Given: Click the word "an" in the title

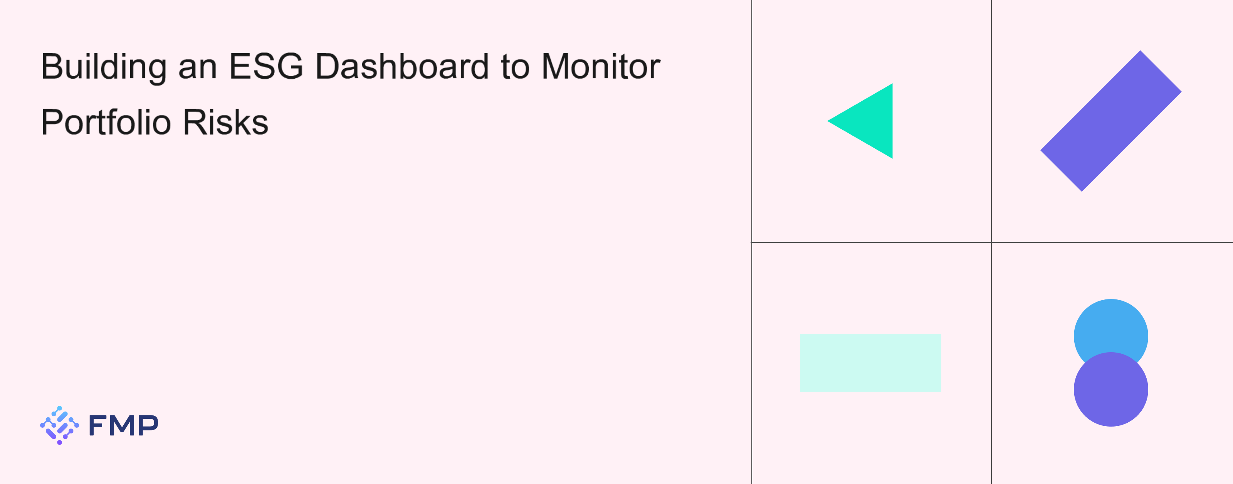Looking at the screenshot, I should tap(198, 67).
